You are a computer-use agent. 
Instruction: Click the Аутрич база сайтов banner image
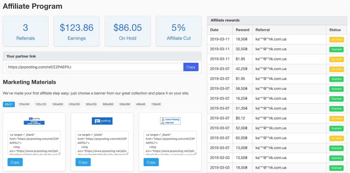(34, 121)
